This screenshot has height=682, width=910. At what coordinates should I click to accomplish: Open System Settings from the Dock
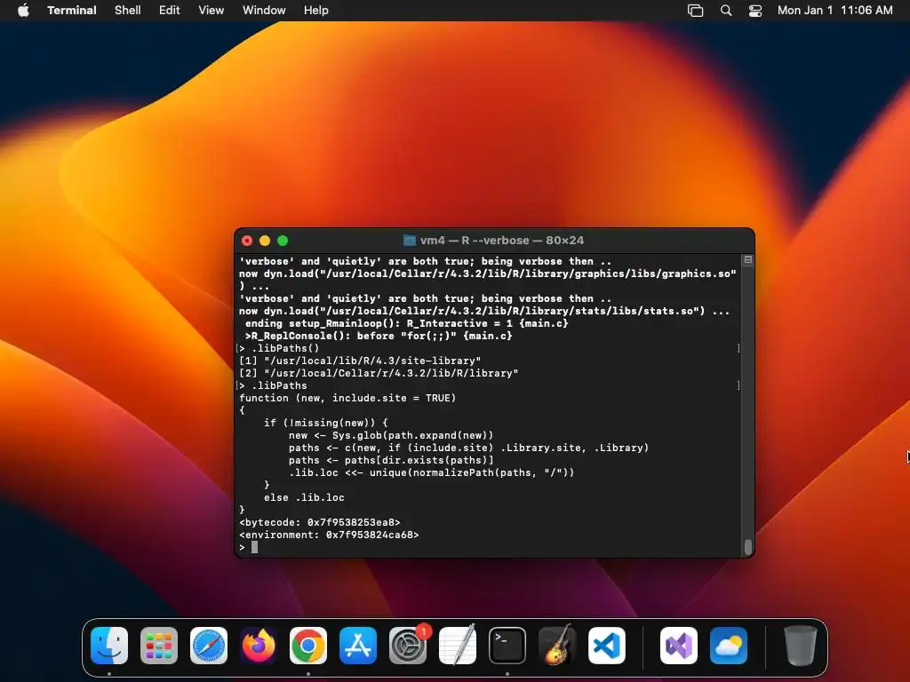408,646
